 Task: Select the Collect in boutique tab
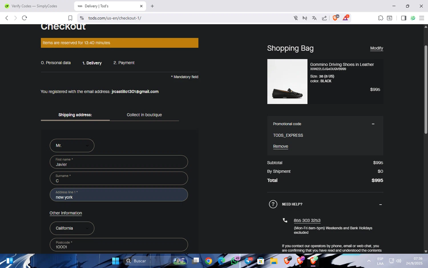[144, 115]
